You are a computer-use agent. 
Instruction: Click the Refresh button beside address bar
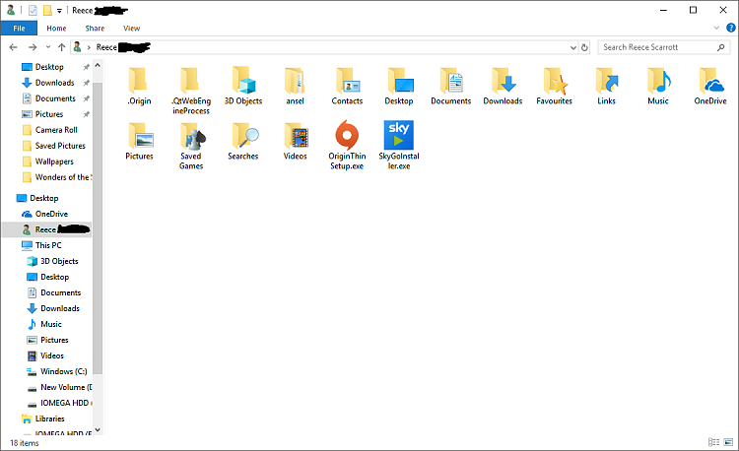tap(584, 47)
